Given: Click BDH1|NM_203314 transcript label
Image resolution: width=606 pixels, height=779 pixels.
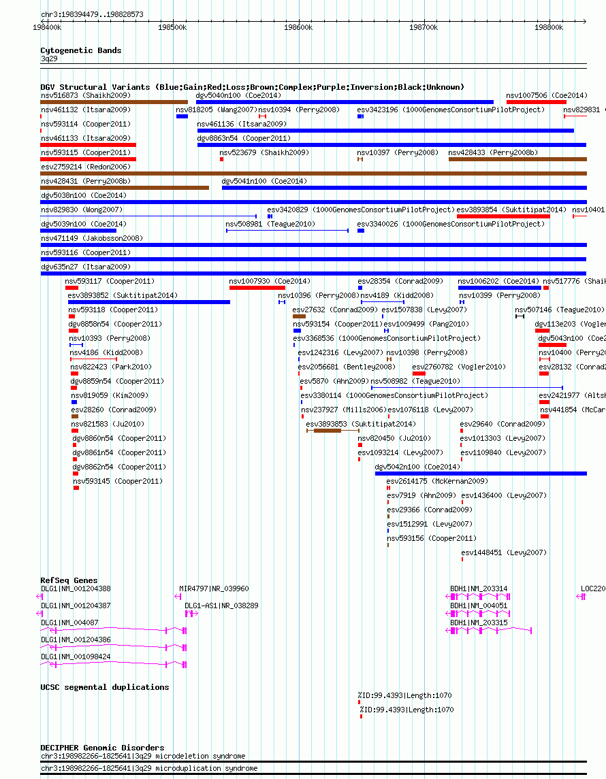Looking at the screenshot, I should coord(479,589).
